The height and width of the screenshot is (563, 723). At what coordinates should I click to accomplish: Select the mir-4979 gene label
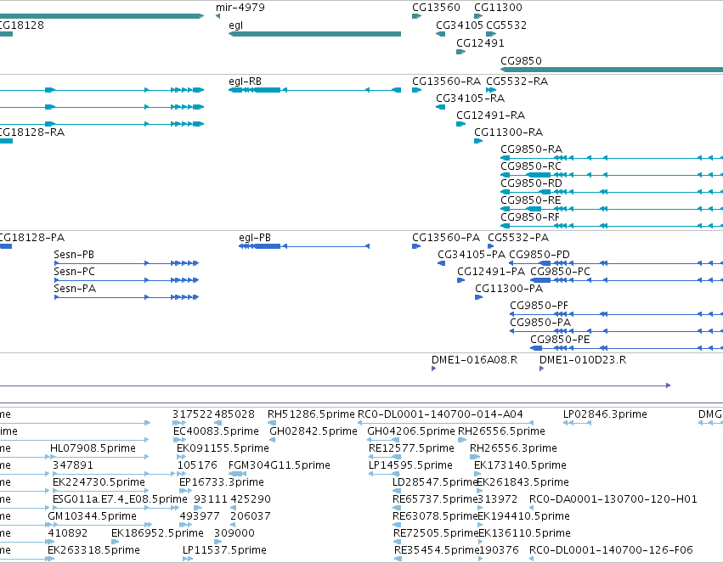pyautogui.click(x=240, y=8)
